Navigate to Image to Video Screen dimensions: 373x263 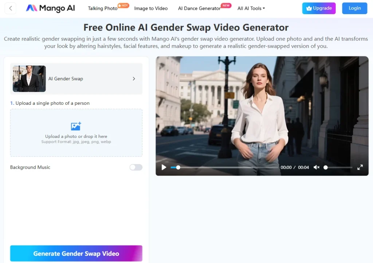click(151, 8)
